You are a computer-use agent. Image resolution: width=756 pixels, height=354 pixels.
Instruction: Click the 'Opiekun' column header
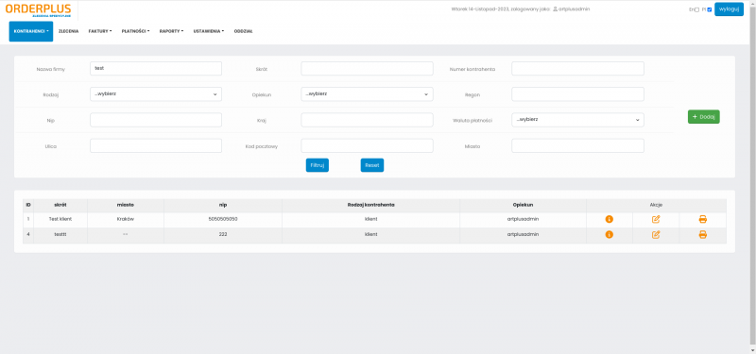point(523,205)
